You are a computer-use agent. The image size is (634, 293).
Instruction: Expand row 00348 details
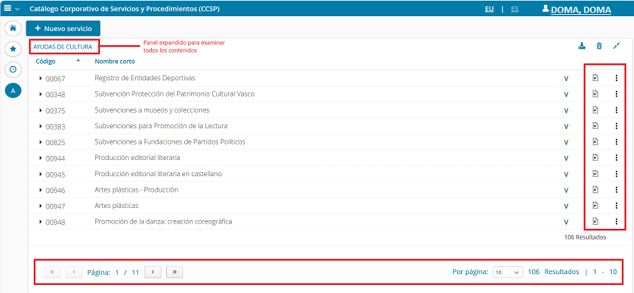pos(41,95)
